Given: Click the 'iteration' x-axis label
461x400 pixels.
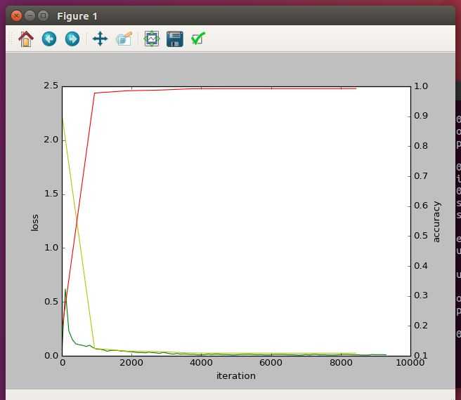Looking at the screenshot, I should point(236,376).
